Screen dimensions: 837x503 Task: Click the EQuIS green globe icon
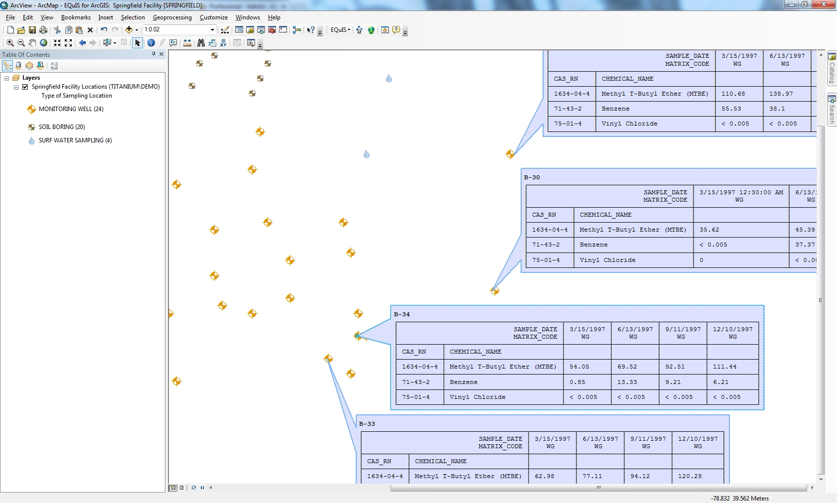pyautogui.click(x=371, y=30)
